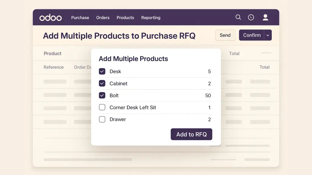Image resolution: width=312 pixels, height=175 pixels.
Task: Uncheck the Bolt product checkbox
Action: pyautogui.click(x=102, y=95)
